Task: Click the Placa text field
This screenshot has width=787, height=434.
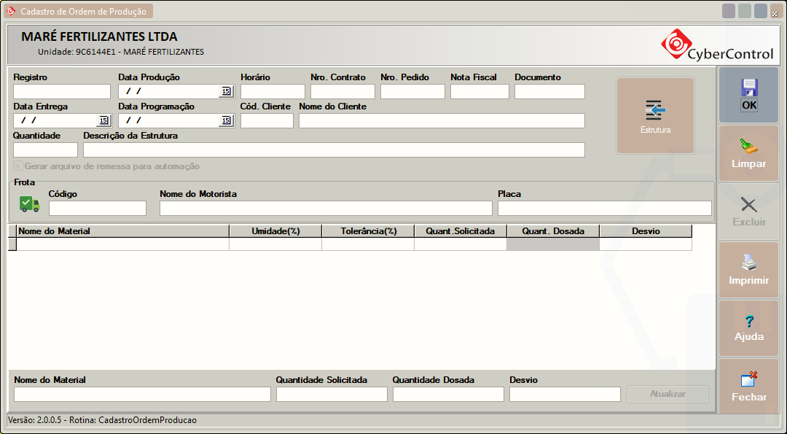Action: (x=604, y=209)
